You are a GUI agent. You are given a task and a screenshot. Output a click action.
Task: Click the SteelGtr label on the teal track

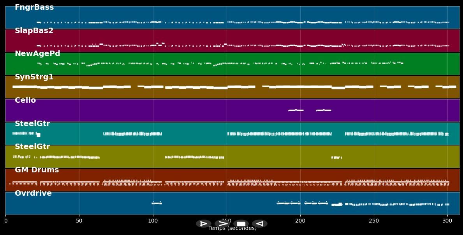click(x=32, y=124)
